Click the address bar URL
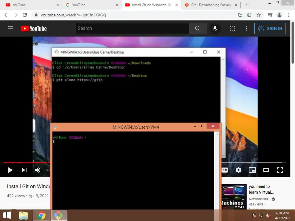295x221 pixels. (x=73, y=15)
